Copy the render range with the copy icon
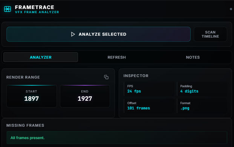The image size is (234, 147). pos(106,77)
